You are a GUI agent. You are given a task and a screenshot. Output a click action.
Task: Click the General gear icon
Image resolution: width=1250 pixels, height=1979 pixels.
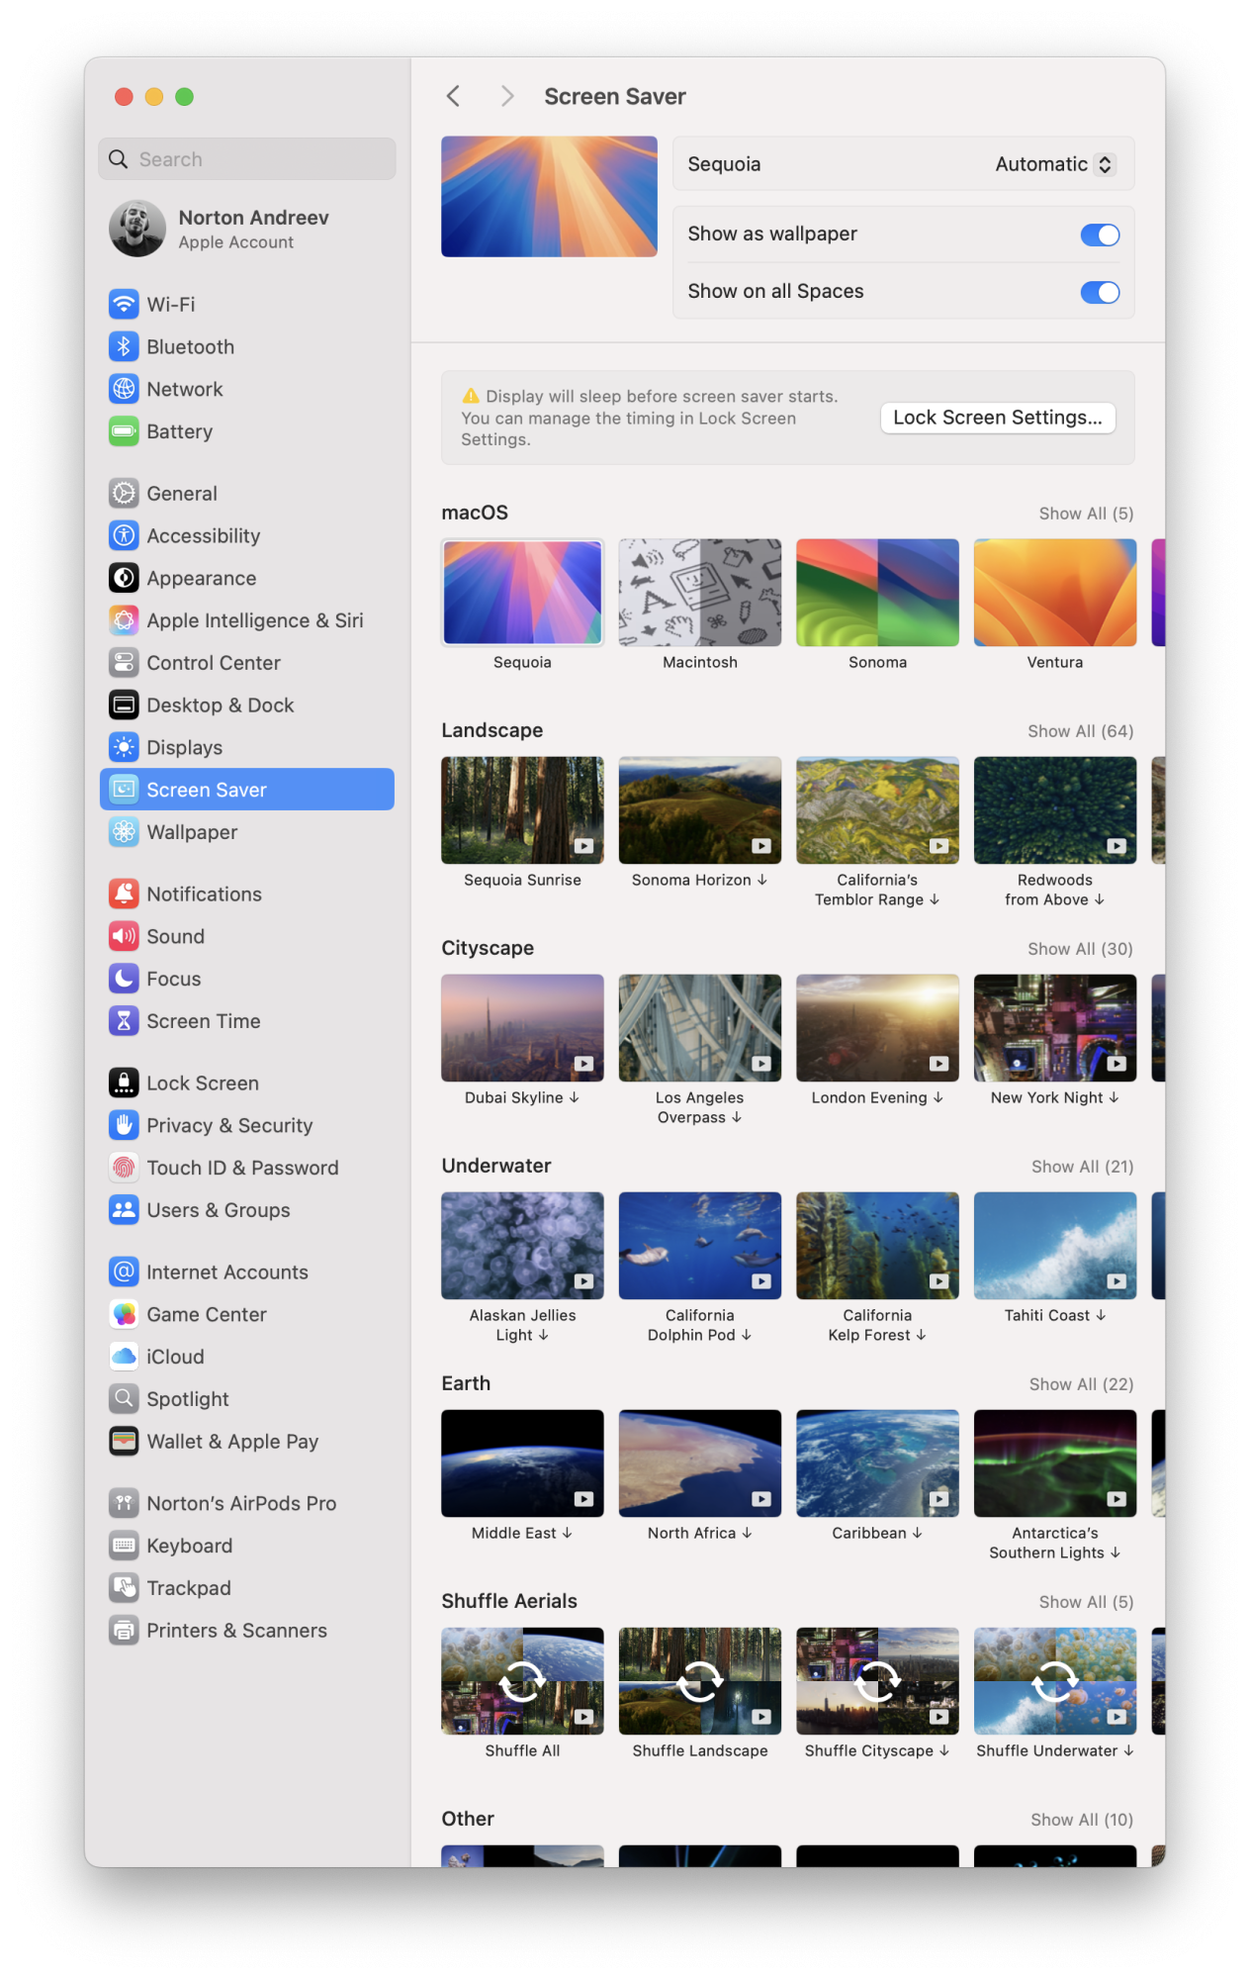point(124,493)
